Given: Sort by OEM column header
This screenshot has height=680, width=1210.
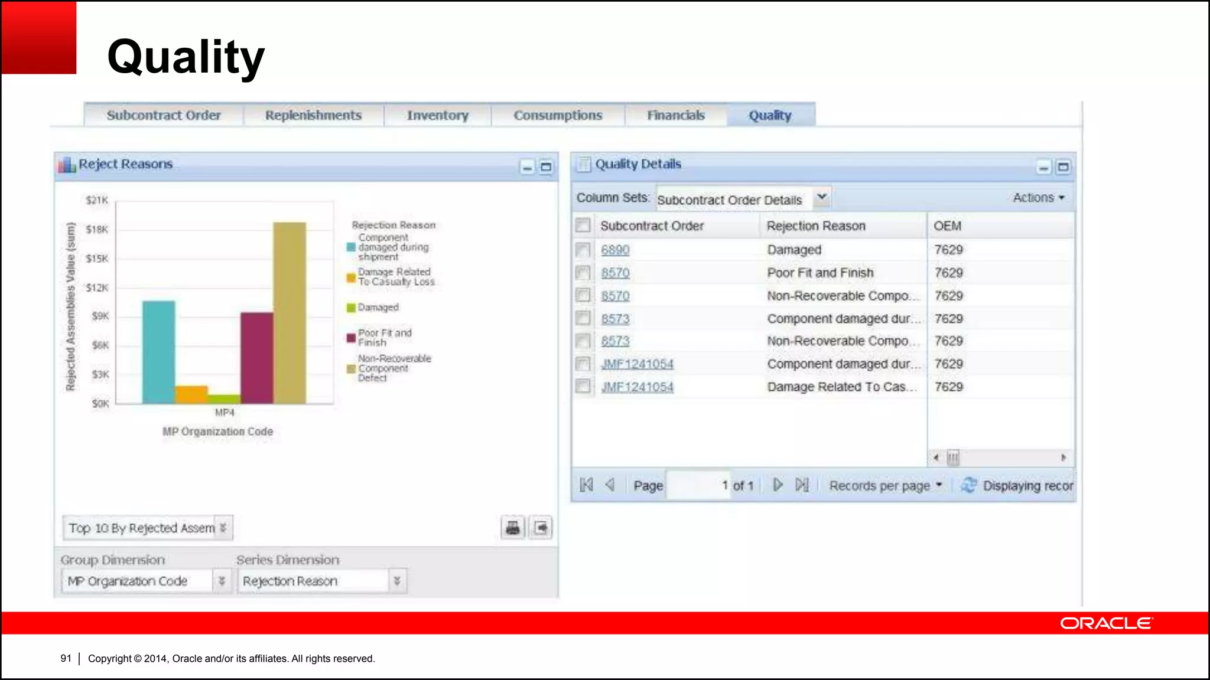Looking at the screenshot, I should (947, 226).
